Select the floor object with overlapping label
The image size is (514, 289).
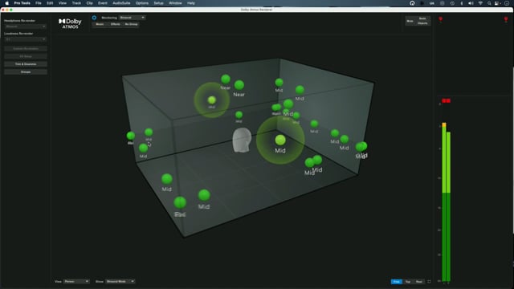coord(180,203)
